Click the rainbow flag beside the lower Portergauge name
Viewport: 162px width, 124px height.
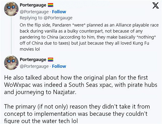[x=50, y=59]
